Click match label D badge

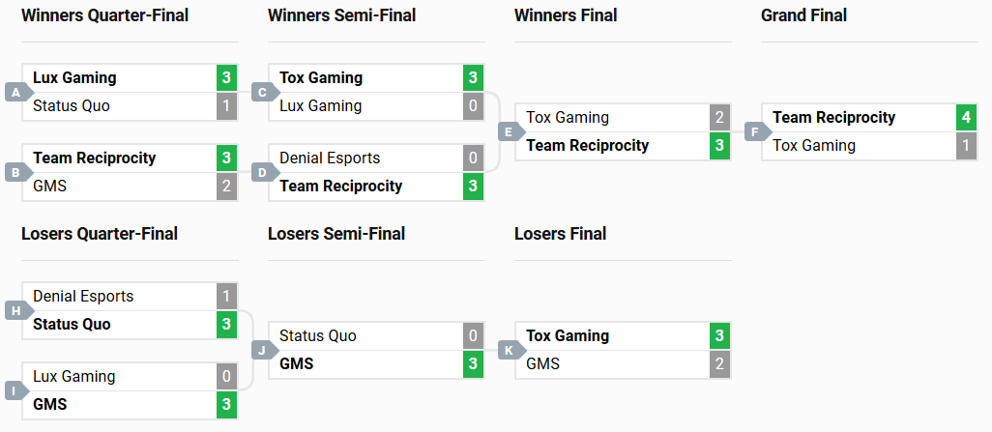pyautogui.click(x=262, y=172)
